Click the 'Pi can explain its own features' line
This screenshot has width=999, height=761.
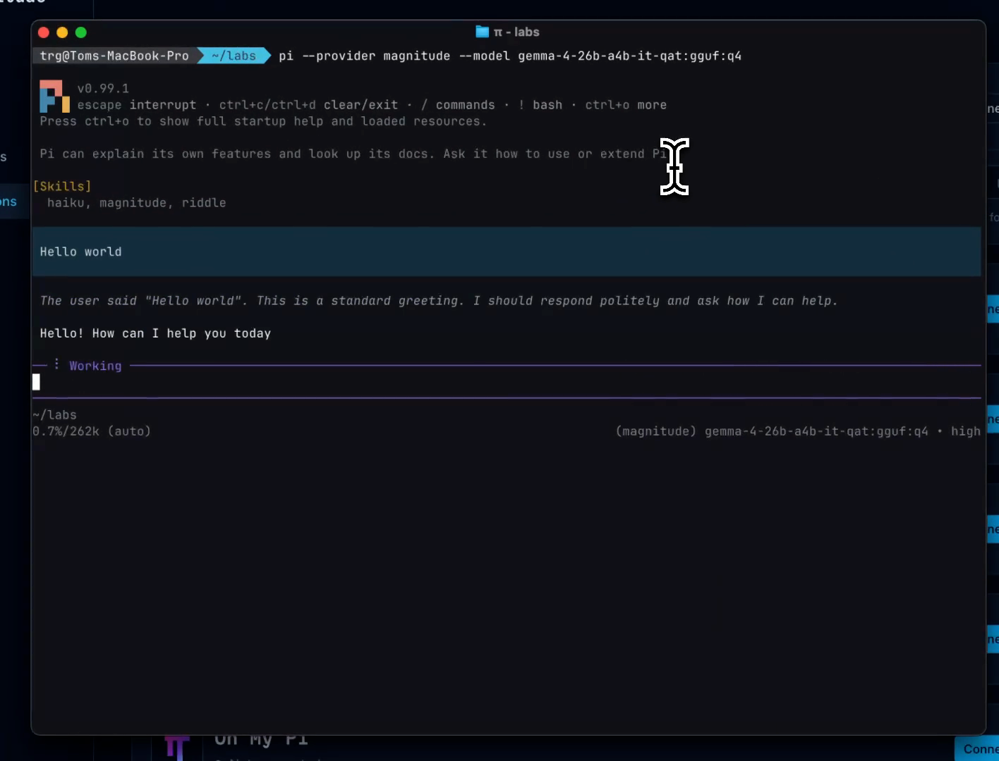[x=353, y=154]
